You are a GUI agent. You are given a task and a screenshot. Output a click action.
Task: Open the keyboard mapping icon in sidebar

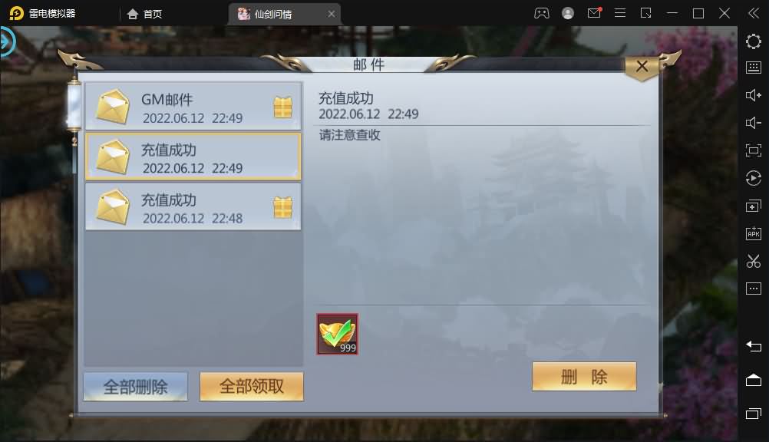754,68
